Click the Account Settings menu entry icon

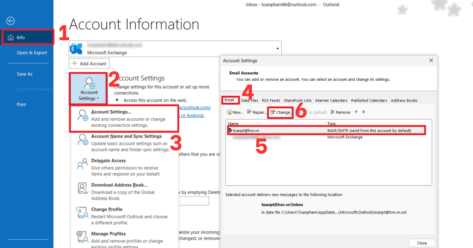click(x=82, y=115)
